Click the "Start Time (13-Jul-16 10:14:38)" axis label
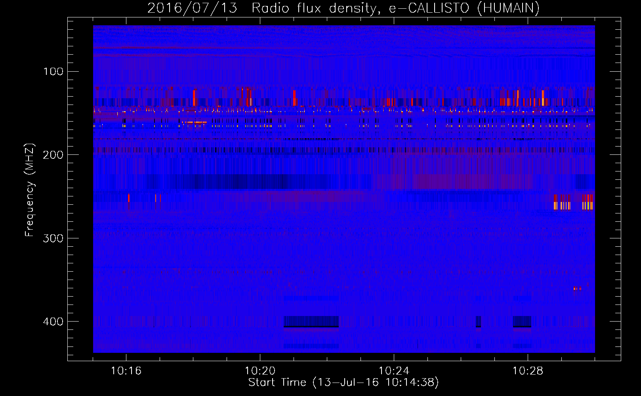This screenshot has width=641, height=396. (x=343, y=383)
